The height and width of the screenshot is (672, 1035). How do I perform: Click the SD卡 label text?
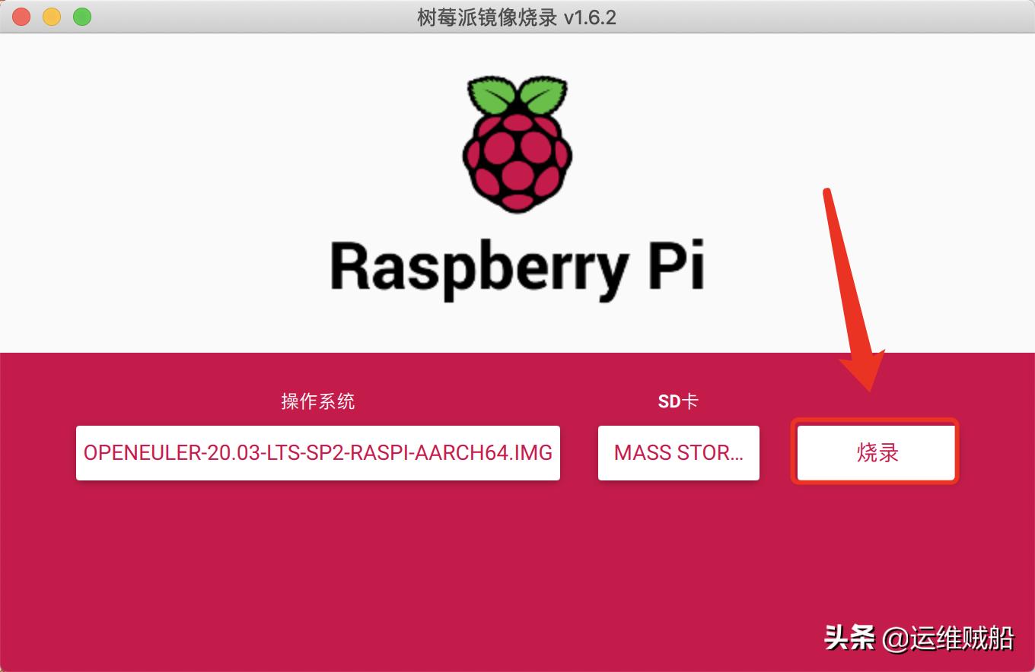click(678, 401)
